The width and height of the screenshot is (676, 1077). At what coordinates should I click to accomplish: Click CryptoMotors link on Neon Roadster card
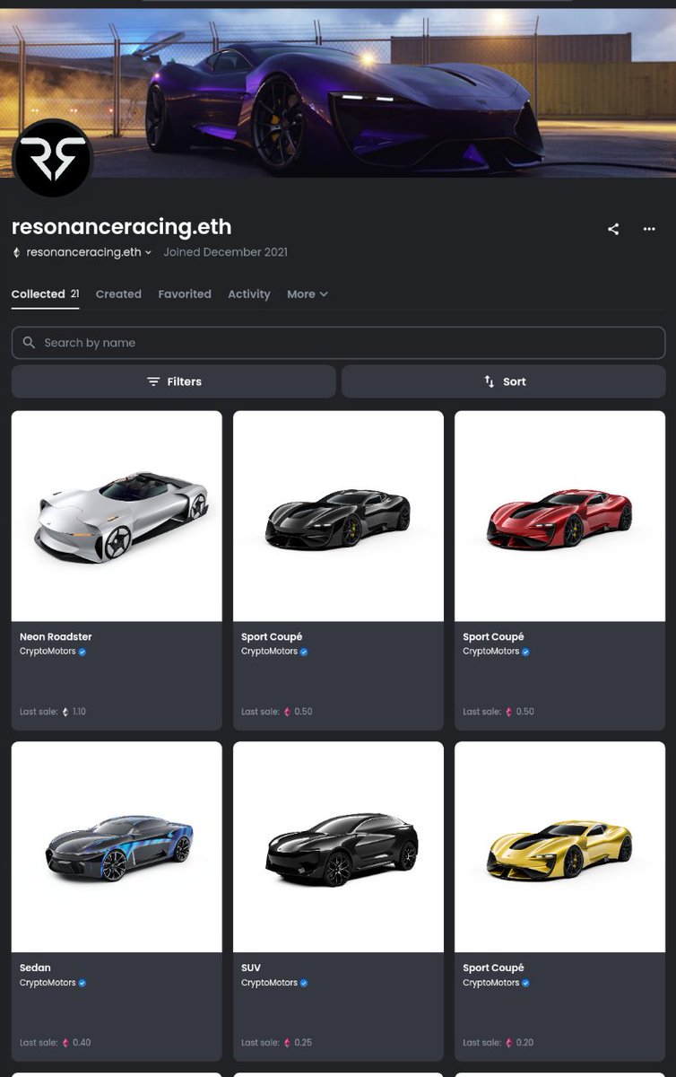pos(48,652)
